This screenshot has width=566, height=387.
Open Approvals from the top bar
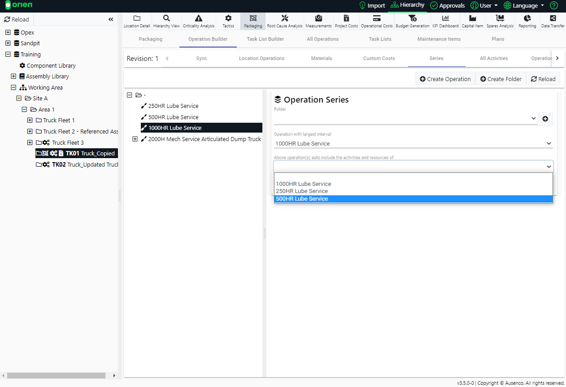[x=447, y=5]
